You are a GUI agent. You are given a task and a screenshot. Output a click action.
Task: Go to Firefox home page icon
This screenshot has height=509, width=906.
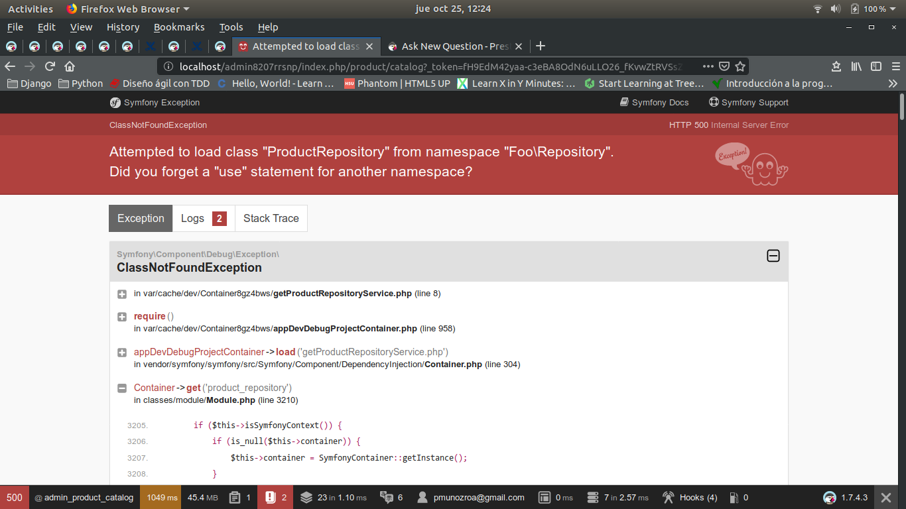[70, 66]
